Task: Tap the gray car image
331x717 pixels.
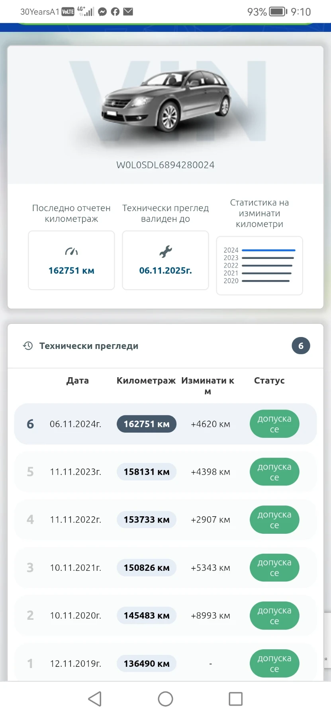Action: 166,102
